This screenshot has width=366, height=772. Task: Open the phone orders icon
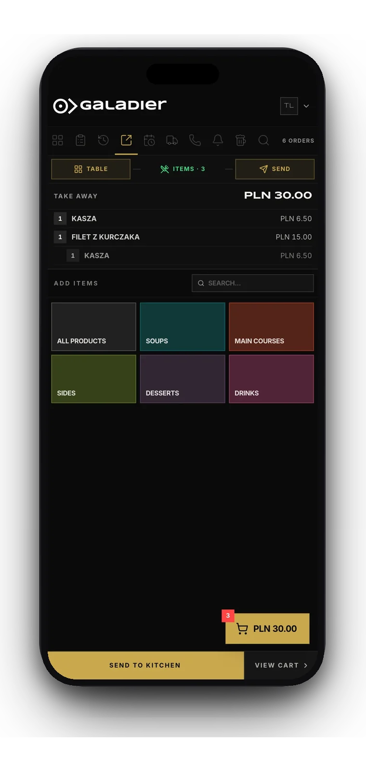(195, 140)
